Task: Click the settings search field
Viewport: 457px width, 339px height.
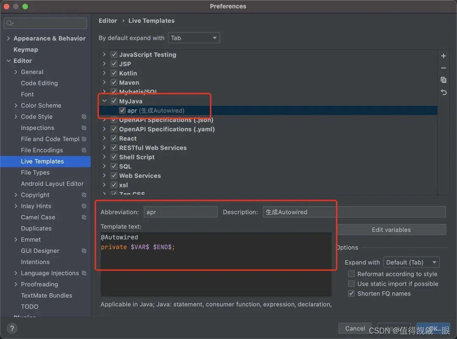Action: 45,23
